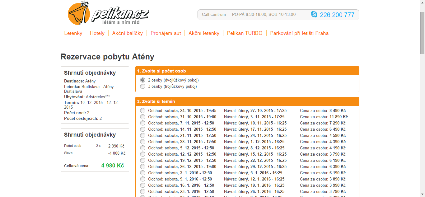The image size is (425, 197).
Task: Choose departure sobota 23. 1. 2016 radio
Action: click(x=143, y=191)
